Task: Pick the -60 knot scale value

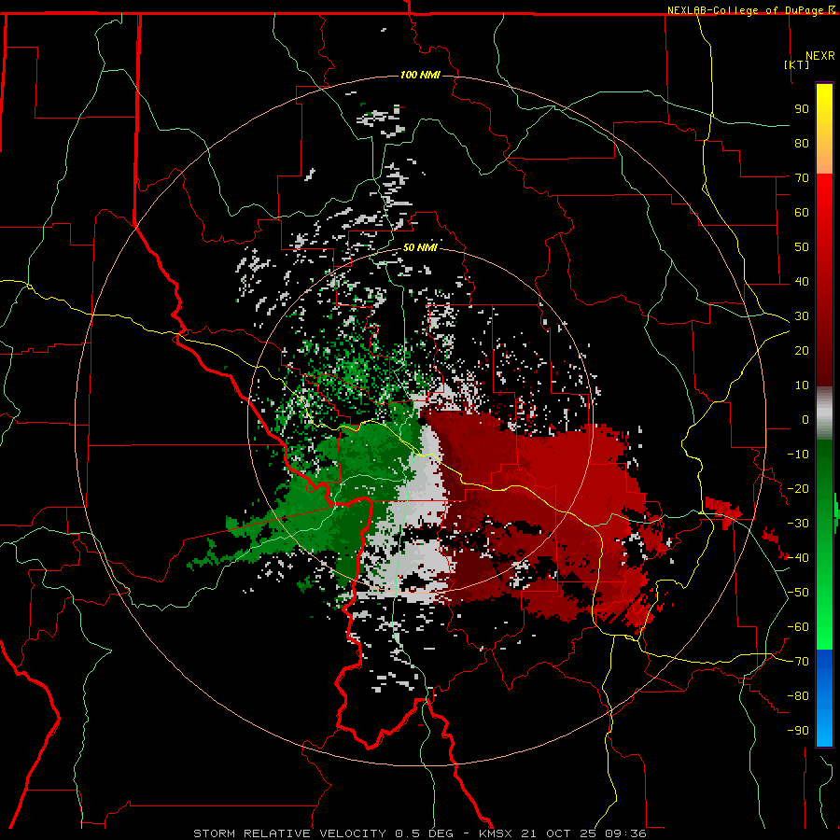Action: pyautogui.click(x=798, y=627)
